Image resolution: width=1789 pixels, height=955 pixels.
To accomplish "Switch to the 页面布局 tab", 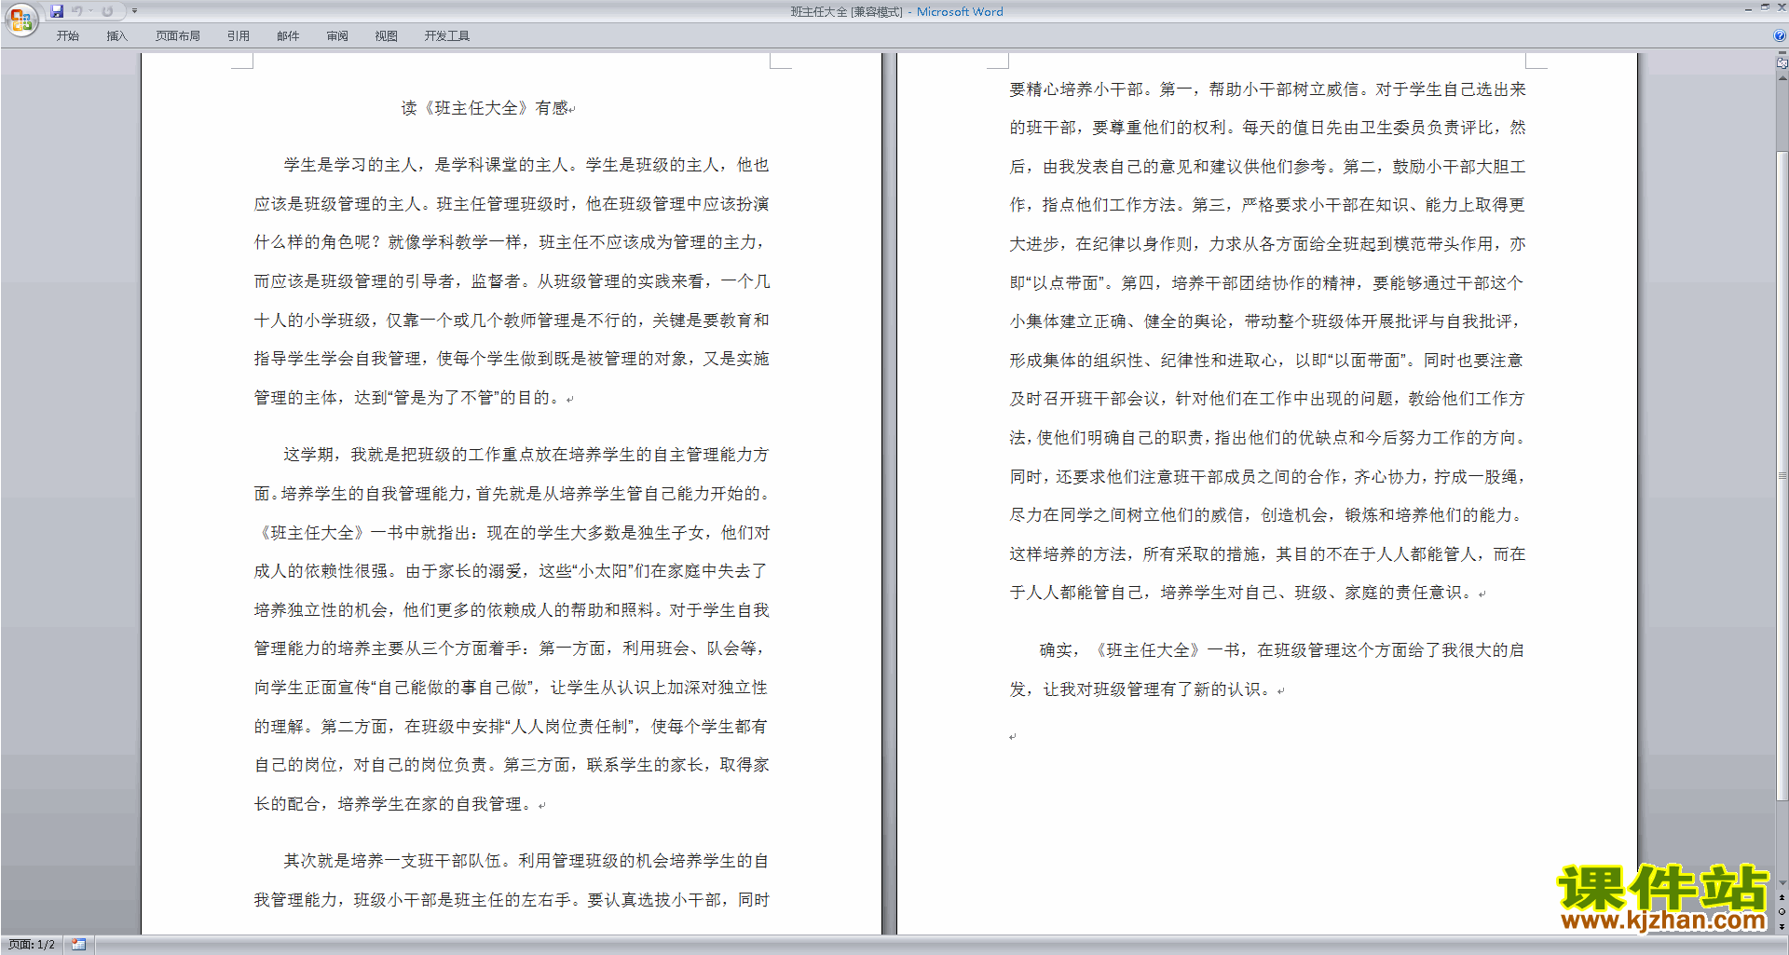I will click(x=178, y=35).
